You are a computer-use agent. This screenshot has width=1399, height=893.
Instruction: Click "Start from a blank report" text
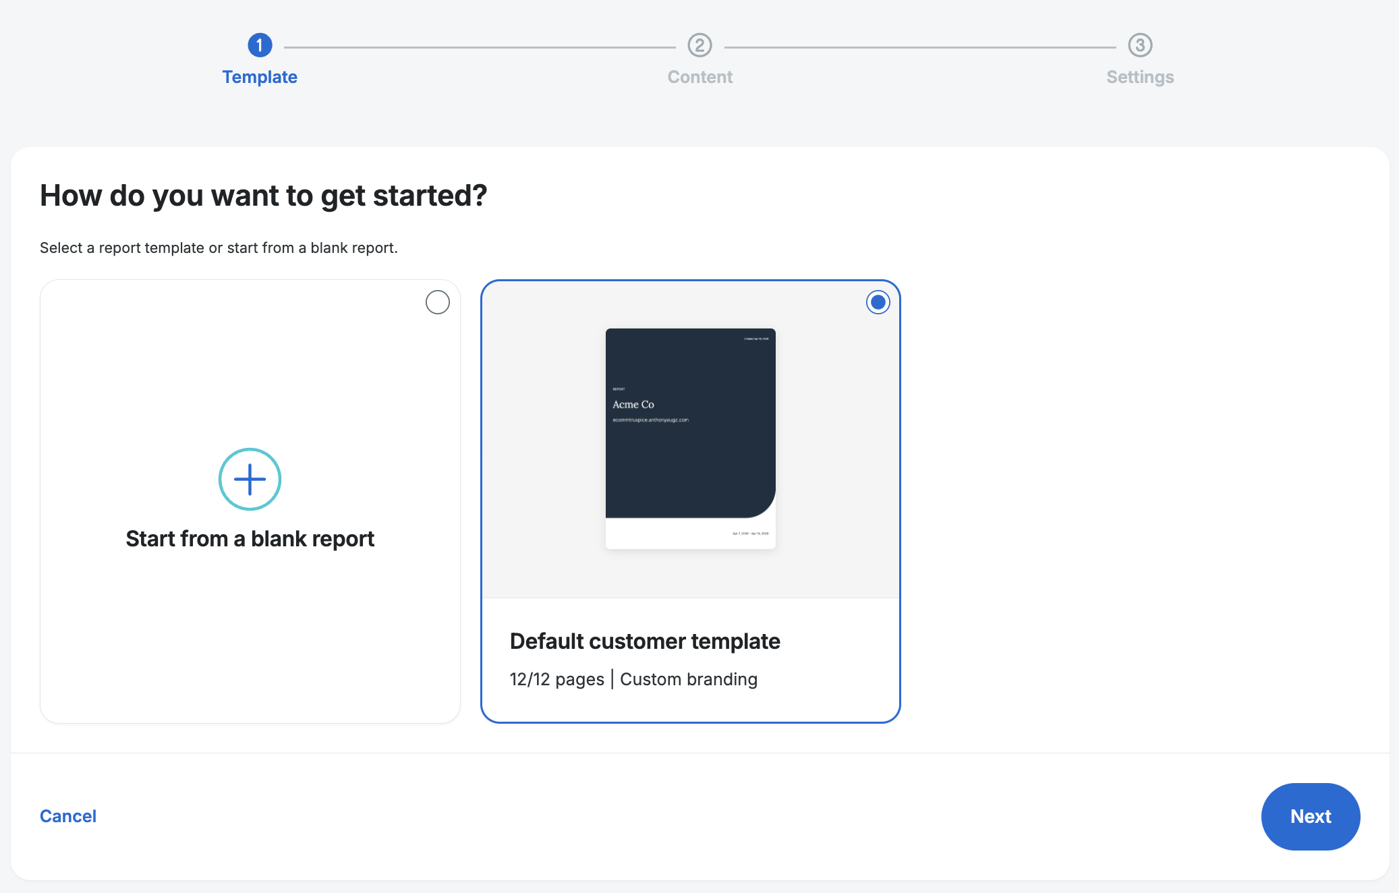tap(250, 539)
